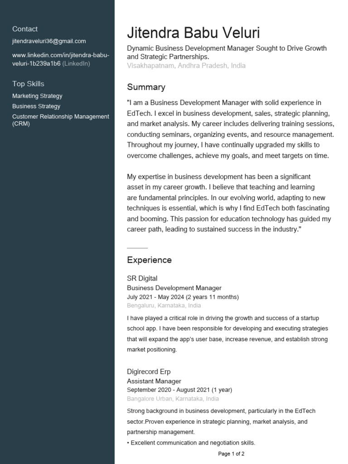Click the Marketing Strategy skill
The image size is (348, 464).
37,96
